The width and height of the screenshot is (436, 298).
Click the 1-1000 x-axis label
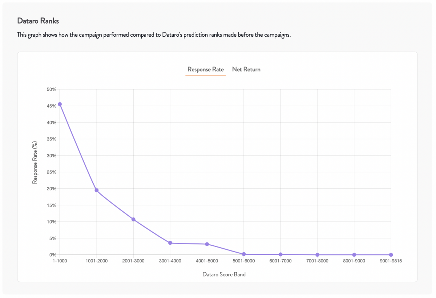click(60, 261)
